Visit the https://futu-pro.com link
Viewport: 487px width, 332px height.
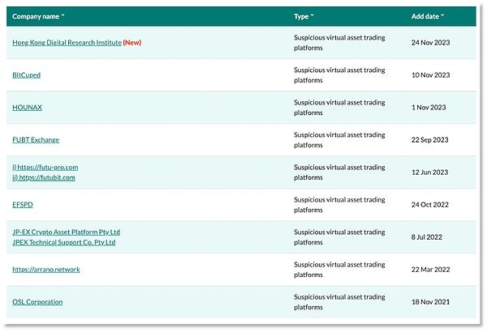click(48, 167)
